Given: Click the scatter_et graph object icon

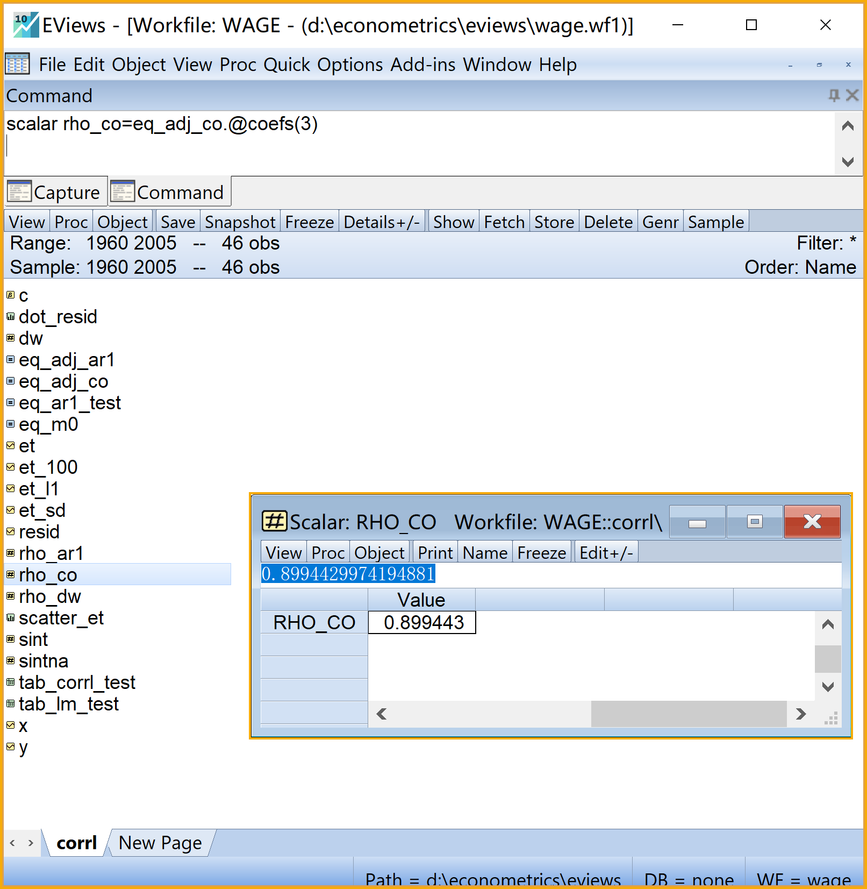Looking at the screenshot, I should (x=10, y=618).
